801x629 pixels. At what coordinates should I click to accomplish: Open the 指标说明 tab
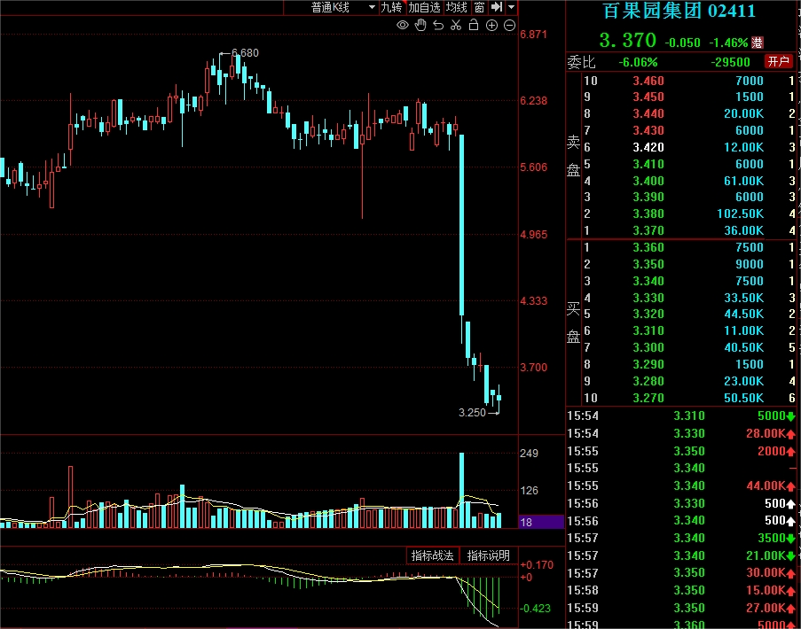coord(489,555)
